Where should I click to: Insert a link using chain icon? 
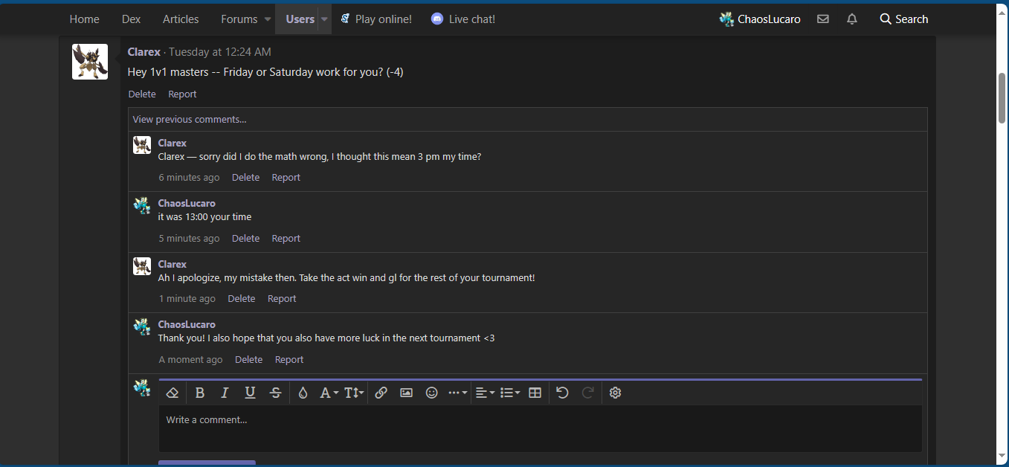(381, 393)
